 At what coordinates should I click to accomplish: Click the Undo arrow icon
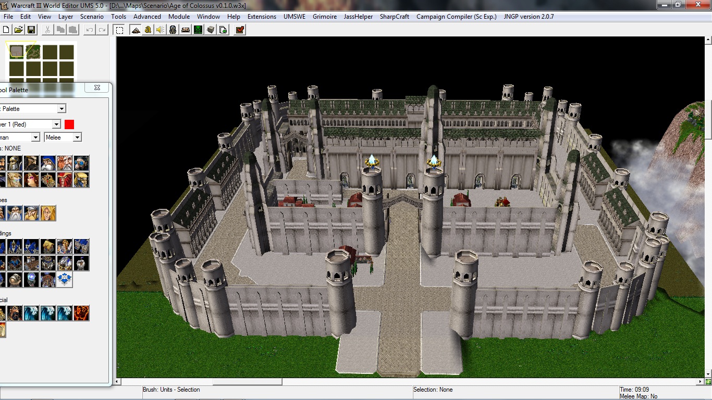[x=90, y=30]
